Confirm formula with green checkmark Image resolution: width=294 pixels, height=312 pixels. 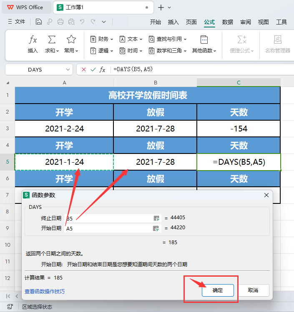93,69
